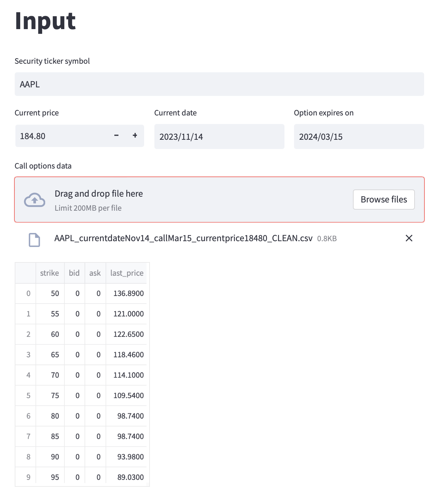Click strike value 60 in the table

50,334
